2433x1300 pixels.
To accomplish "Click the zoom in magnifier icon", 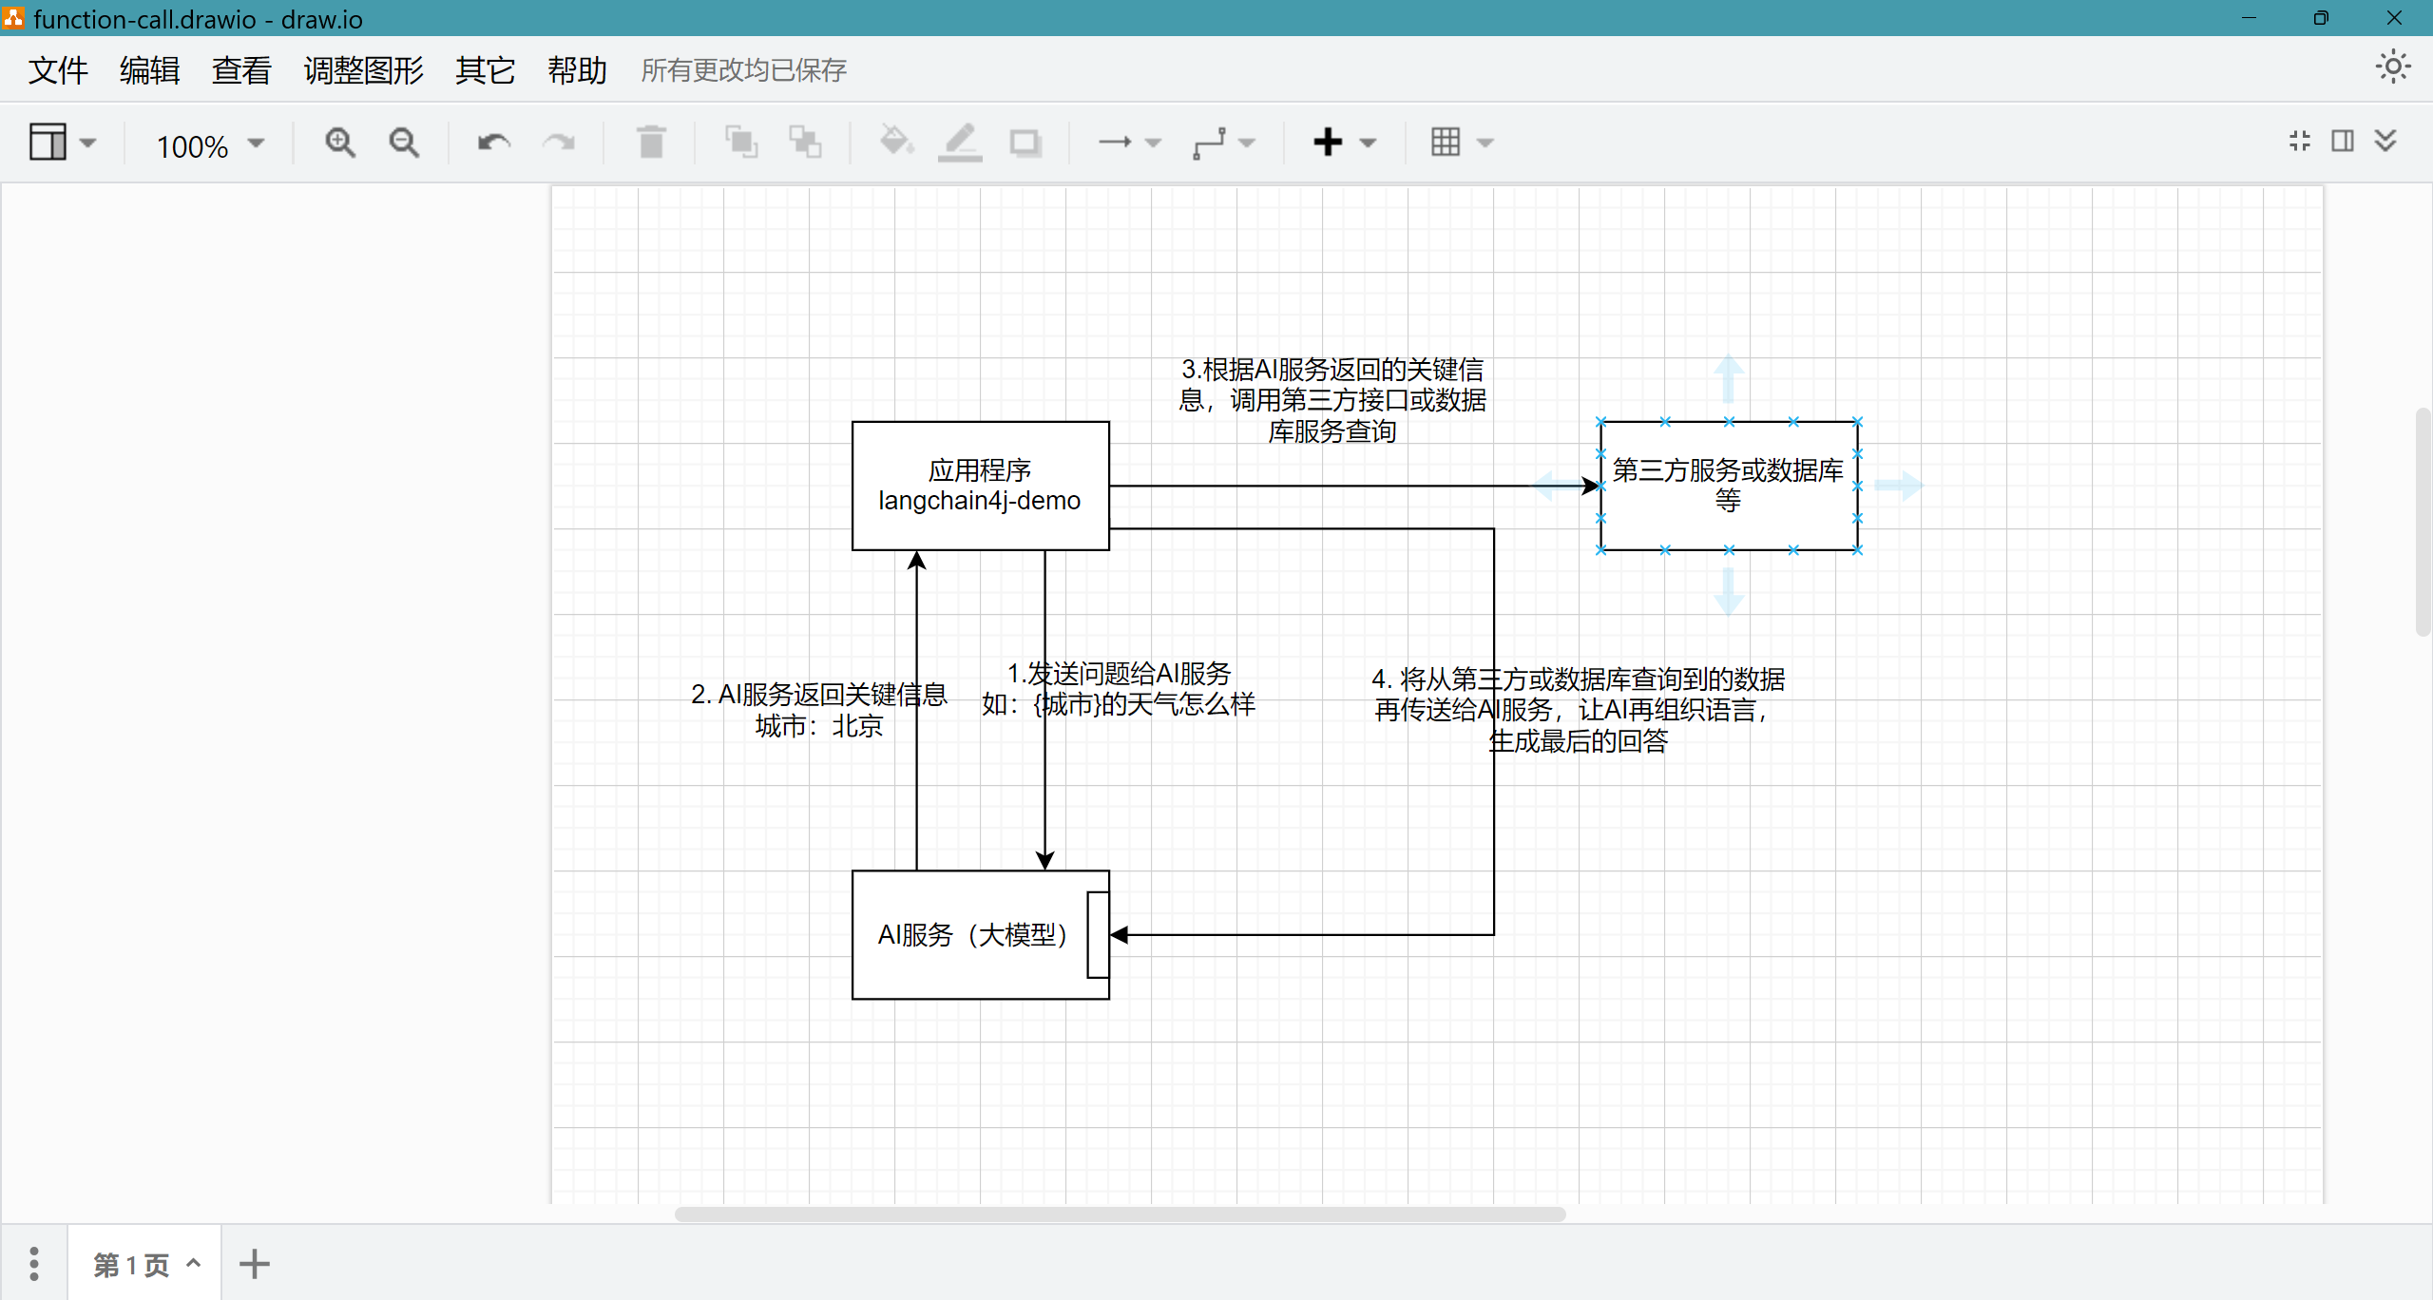I will pyautogui.click(x=339, y=143).
